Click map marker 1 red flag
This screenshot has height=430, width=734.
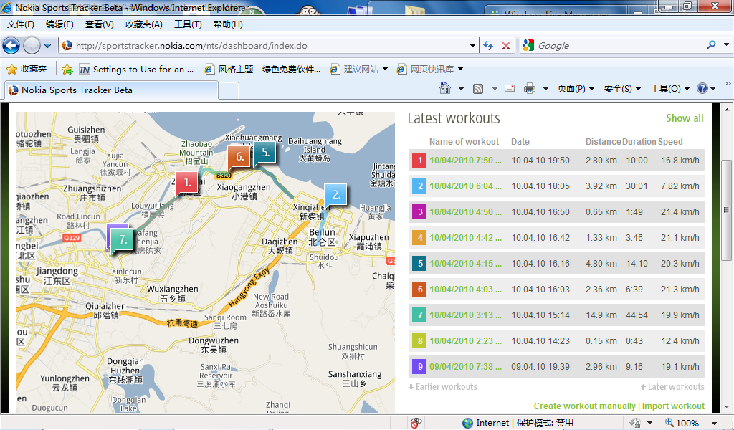(187, 183)
